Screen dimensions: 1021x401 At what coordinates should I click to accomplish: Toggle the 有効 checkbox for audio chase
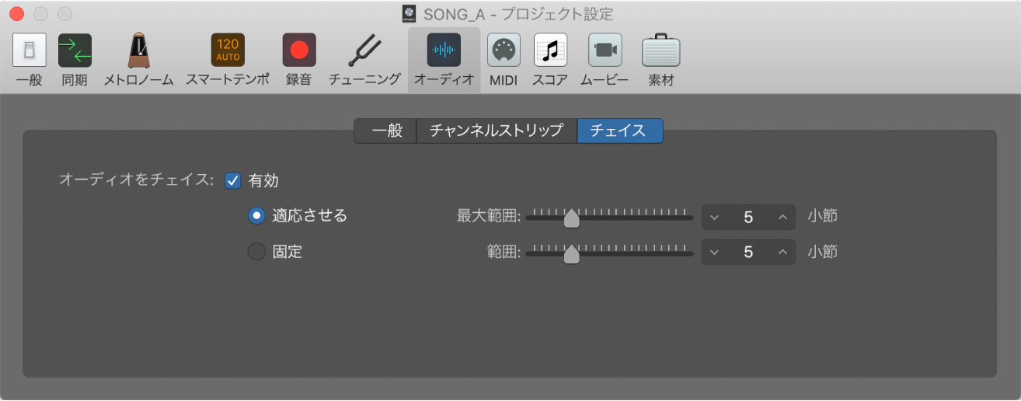coord(232,181)
